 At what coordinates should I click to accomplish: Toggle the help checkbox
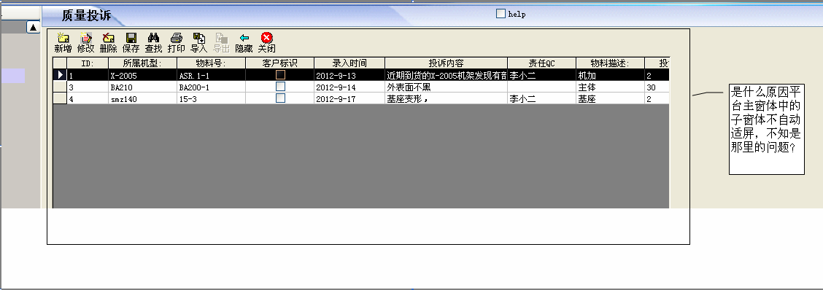coord(501,14)
